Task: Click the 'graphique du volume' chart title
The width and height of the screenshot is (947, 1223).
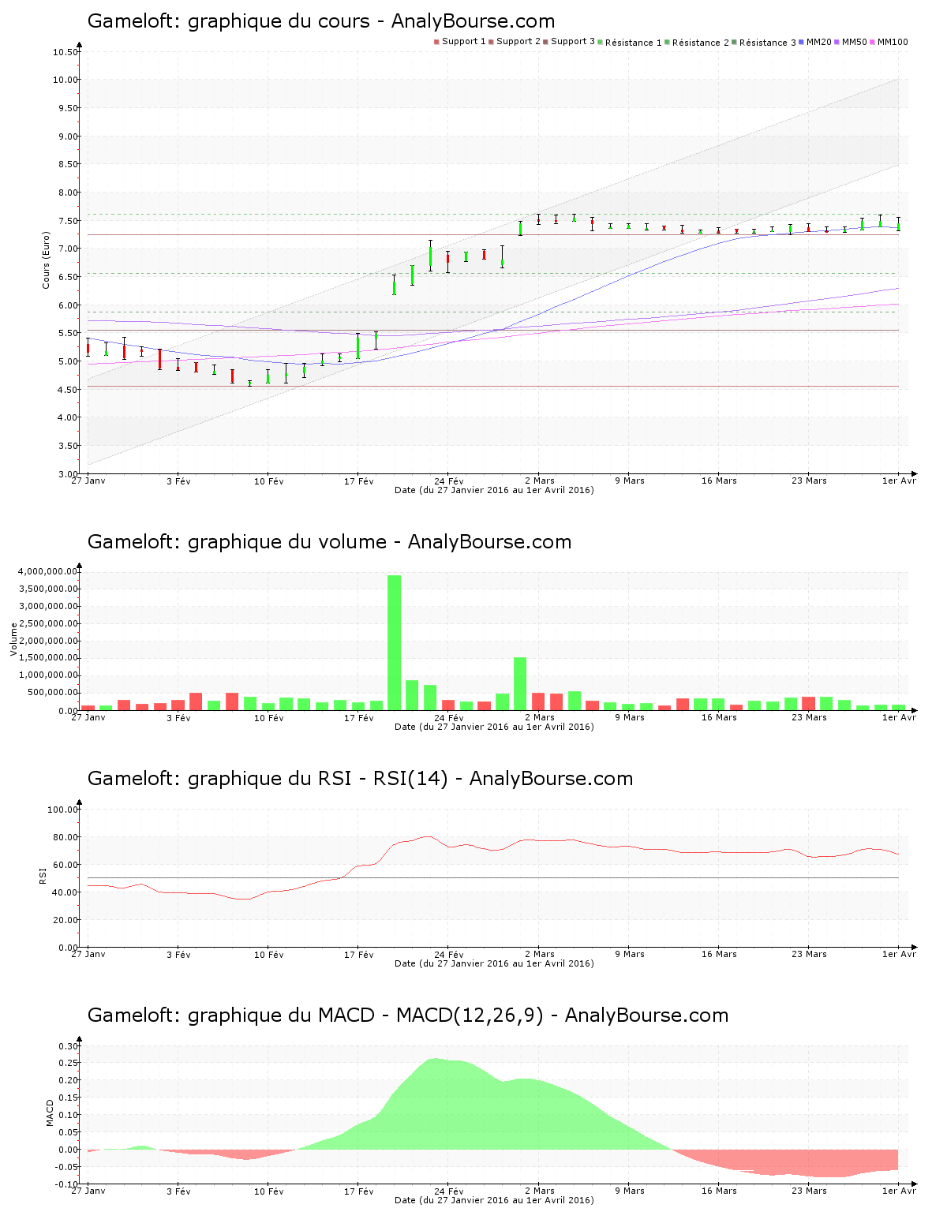Action: point(329,542)
